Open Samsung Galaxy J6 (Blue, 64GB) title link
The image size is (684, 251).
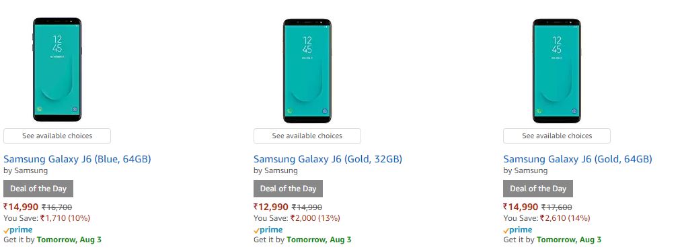tap(77, 159)
